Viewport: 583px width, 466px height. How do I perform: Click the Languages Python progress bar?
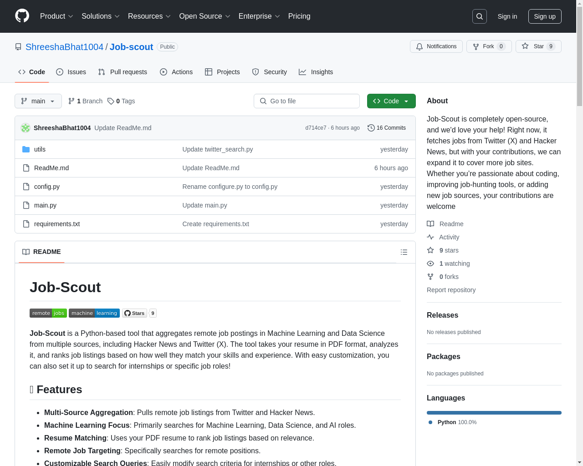494,413
